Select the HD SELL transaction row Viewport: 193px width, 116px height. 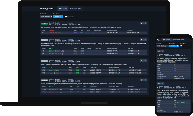[94, 51]
